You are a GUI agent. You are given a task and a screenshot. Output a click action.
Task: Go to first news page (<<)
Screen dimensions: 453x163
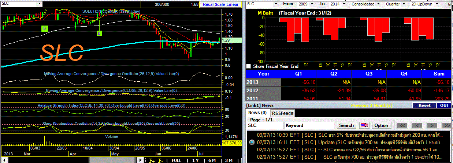tap(402, 125)
